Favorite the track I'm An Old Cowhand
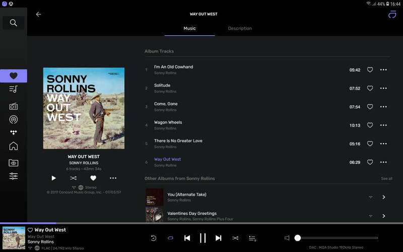Viewport: 403px width, 252px height. pos(370,70)
